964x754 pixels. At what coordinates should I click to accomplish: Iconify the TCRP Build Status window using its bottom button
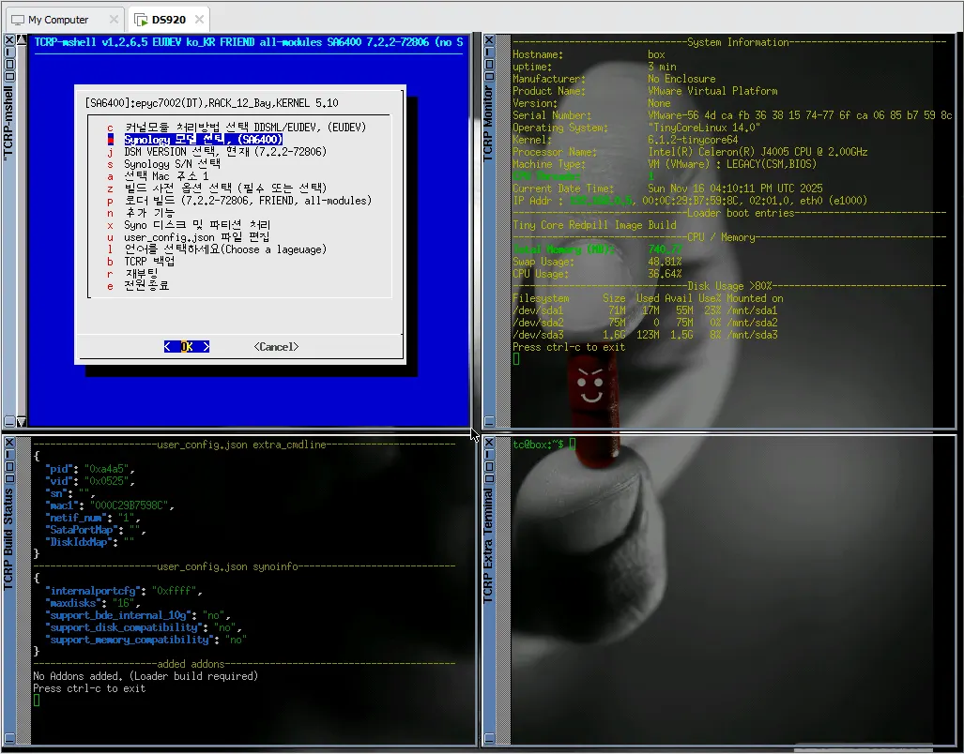pyautogui.click(x=9, y=739)
